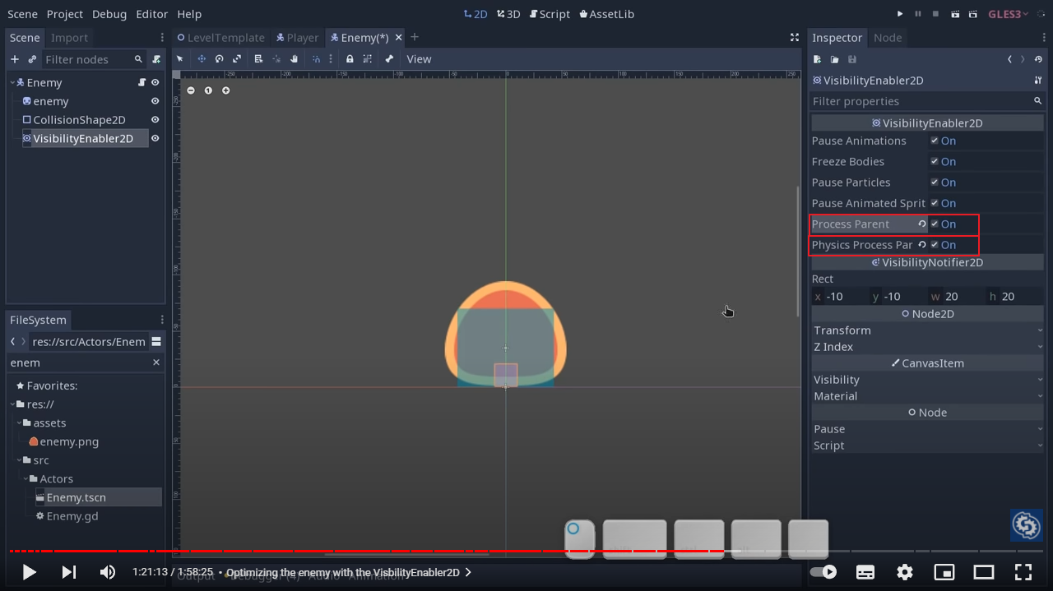Viewport: 1053px width, 591px height.
Task: Activate the Pan Mode hand tool
Action: pyautogui.click(x=295, y=59)
